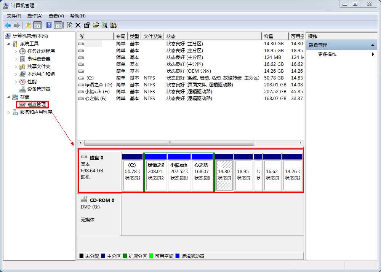Expand the 事件查看器 node arrow

point(16,59)
